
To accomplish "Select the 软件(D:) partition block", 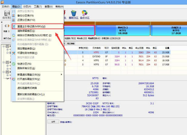I will coord(123,30).
